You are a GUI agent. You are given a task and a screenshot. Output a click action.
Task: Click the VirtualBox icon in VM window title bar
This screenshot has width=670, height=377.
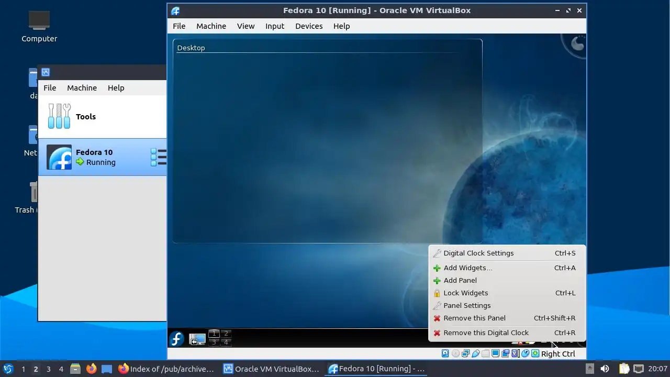pyautogui.click(x=175, y=10)
